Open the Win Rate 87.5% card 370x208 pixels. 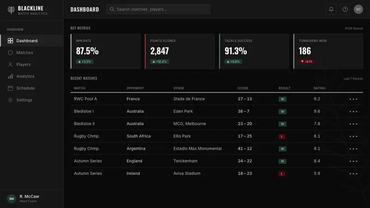[105, 51]
